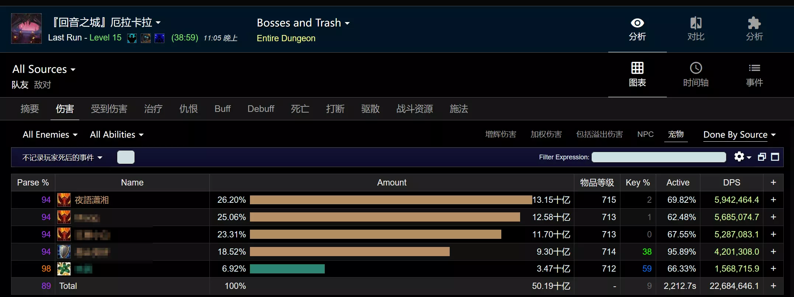Click the top player's damage bar
Screen dimensions: 794x297
(391, 200)
